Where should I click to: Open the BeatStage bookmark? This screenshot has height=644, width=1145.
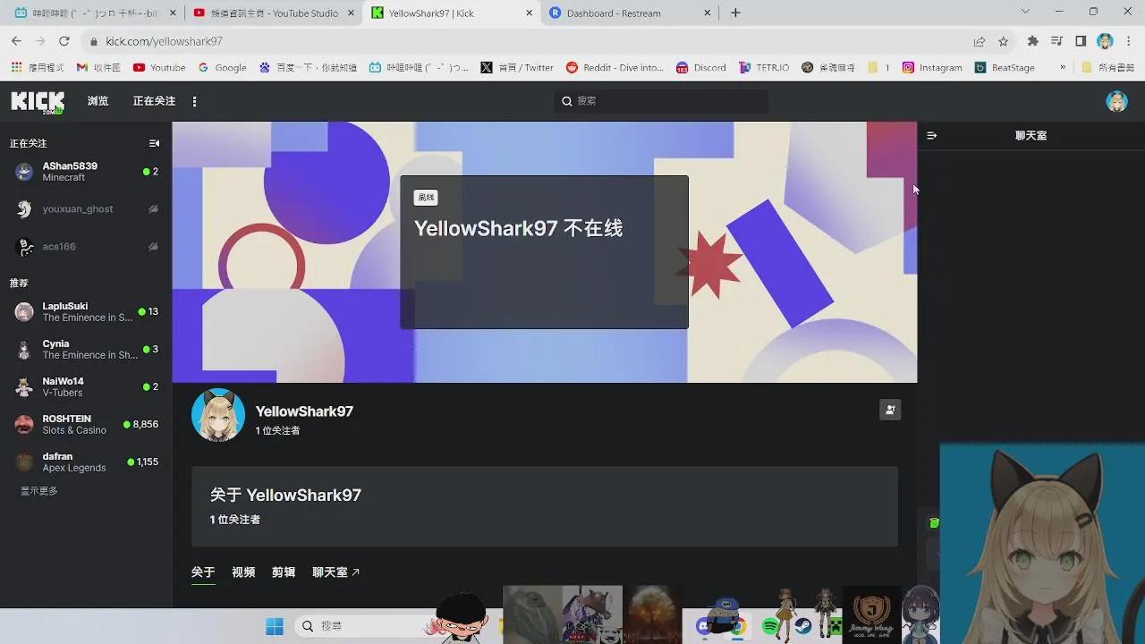(x=1004, y=67)
